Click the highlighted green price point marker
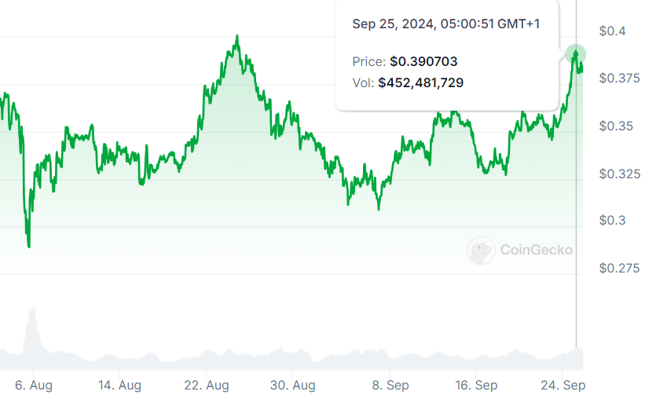This screenshot has height=395, width=656. (576, 54)
